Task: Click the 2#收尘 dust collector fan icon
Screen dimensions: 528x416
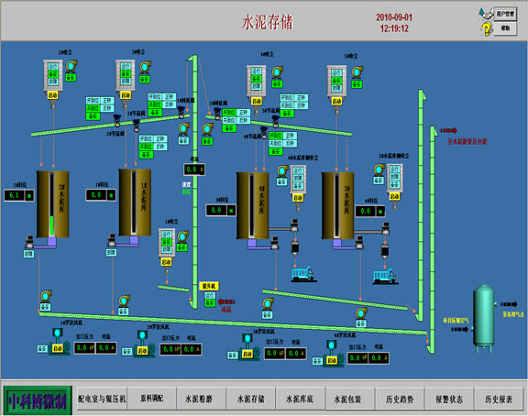Action: coord(71,66)
